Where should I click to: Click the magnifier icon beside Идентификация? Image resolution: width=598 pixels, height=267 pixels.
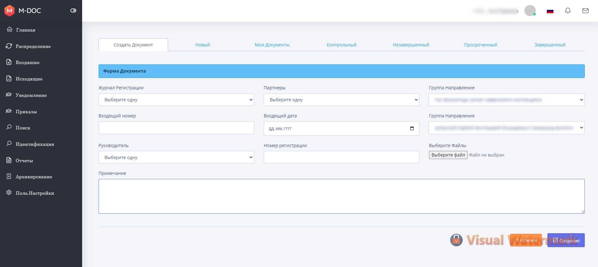click(9, 144)
